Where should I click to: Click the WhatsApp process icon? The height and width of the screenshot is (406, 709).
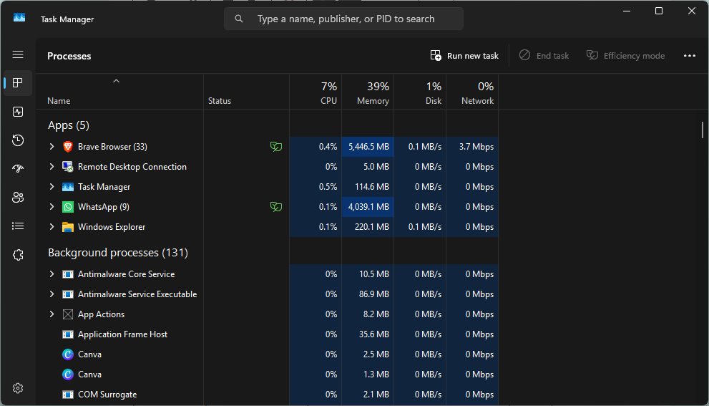coord(68,207)
